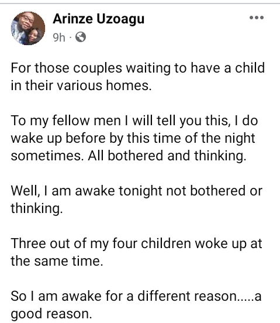Click the single word line "thinking."
The height and width of the screenshot is (323, 280).
[37, 208]
